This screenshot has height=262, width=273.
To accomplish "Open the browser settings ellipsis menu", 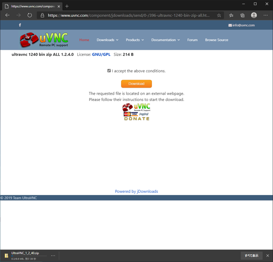I will (266, 15).
